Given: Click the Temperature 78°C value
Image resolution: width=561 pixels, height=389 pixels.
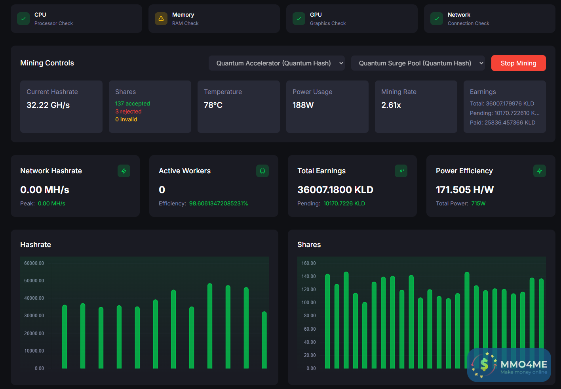Looking at the screenshot, I should (213, 105).
